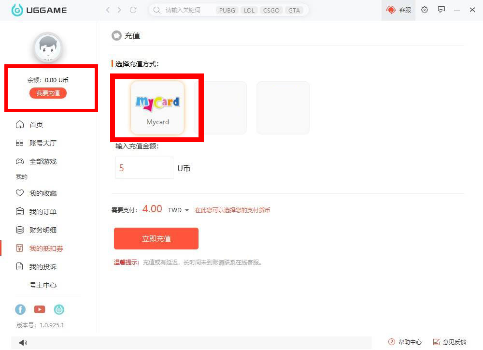
Task: Click the 立即充值 button
Action: pos(156,238)
